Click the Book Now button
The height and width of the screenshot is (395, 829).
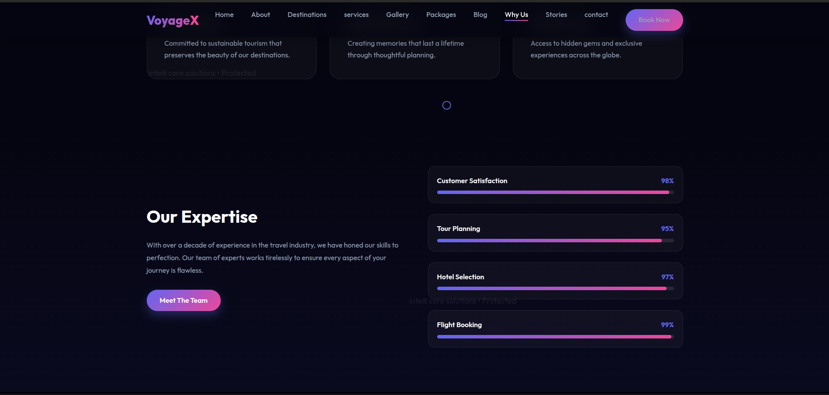[x=654, y=20]
